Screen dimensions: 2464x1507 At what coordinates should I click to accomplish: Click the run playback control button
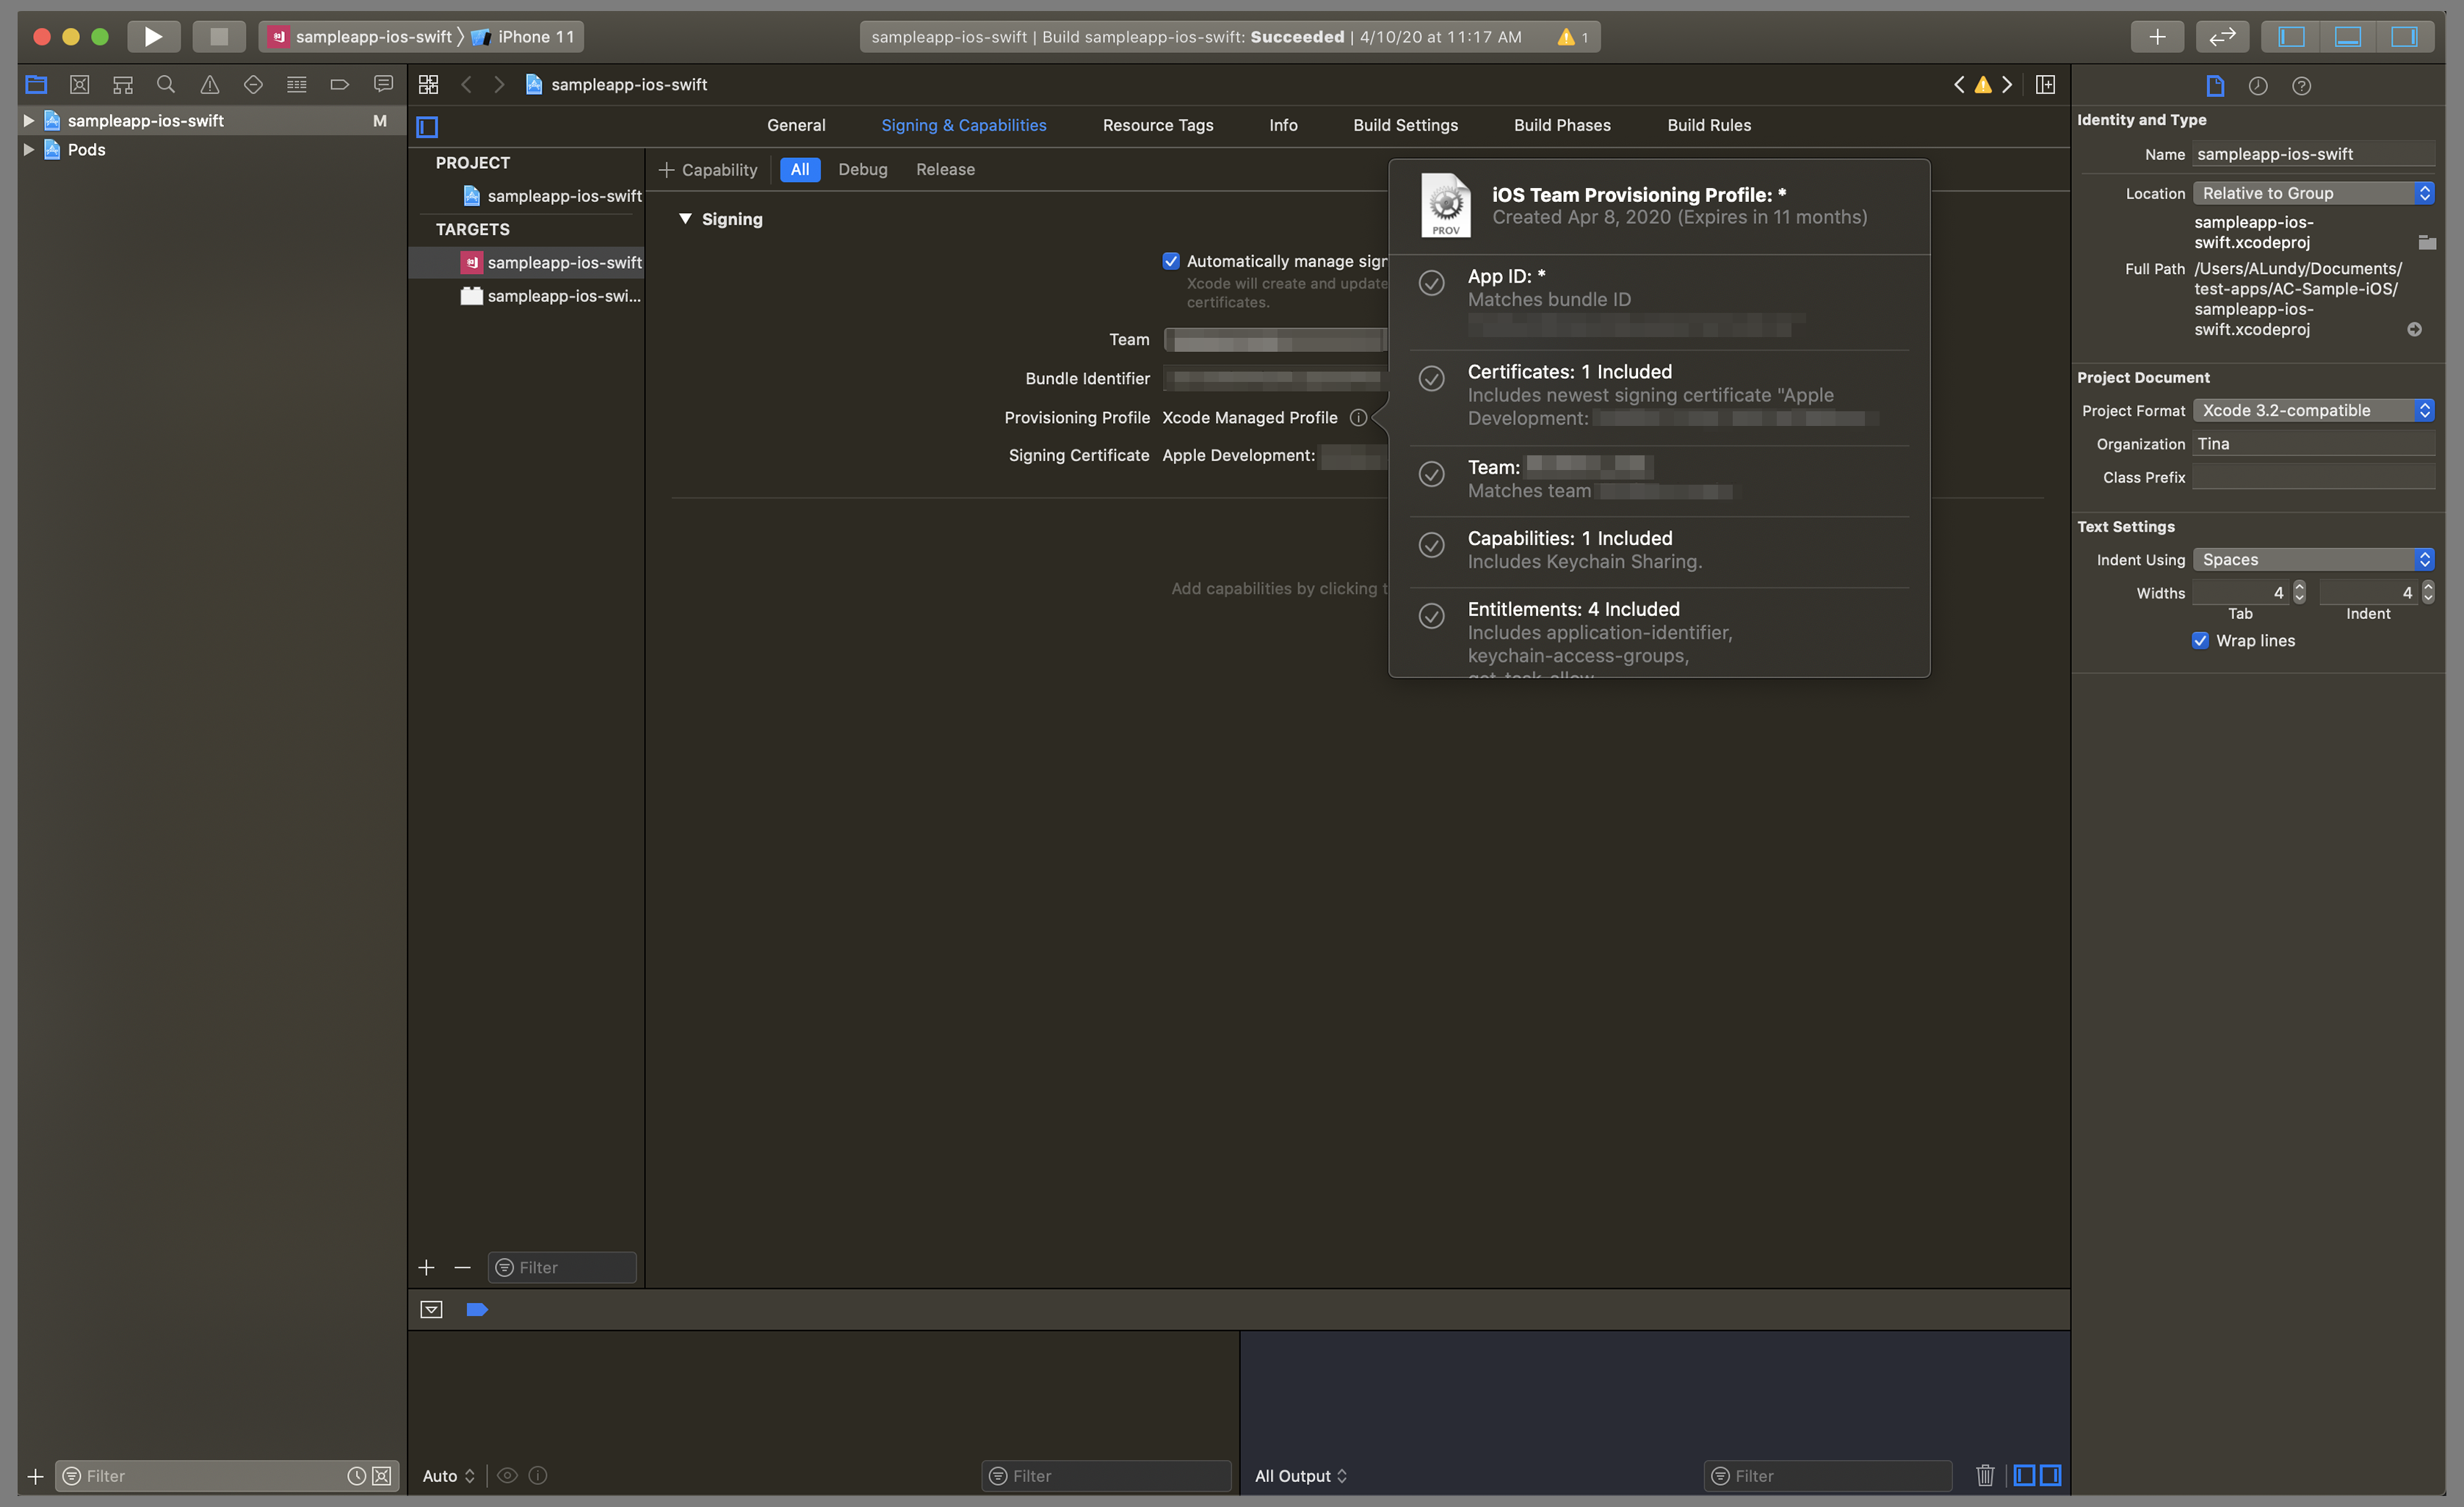[153, 35]
